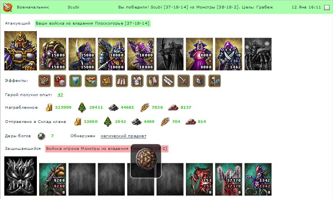This screenshot has width=333, height=199.
Task: Tick the checkbox beside 12 Янв 16:11
Action: 326,7
